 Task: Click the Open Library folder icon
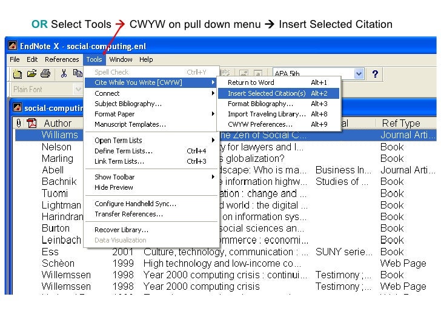click(x=31, y=73)
